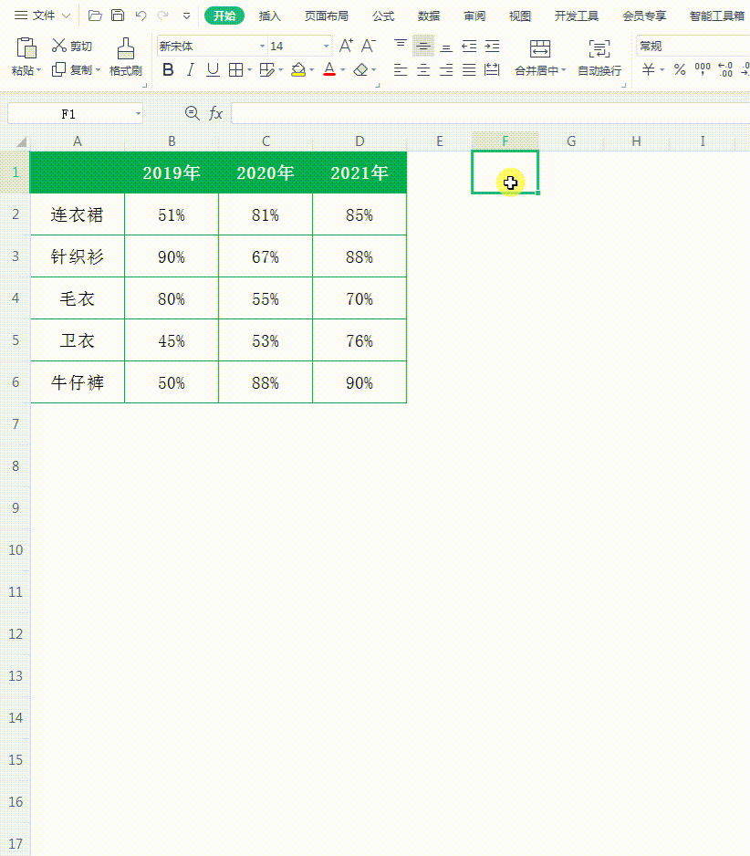Open the 文件 menu dropdown arrow
This screenshot has height=856, width=750.
pos(66,16)
